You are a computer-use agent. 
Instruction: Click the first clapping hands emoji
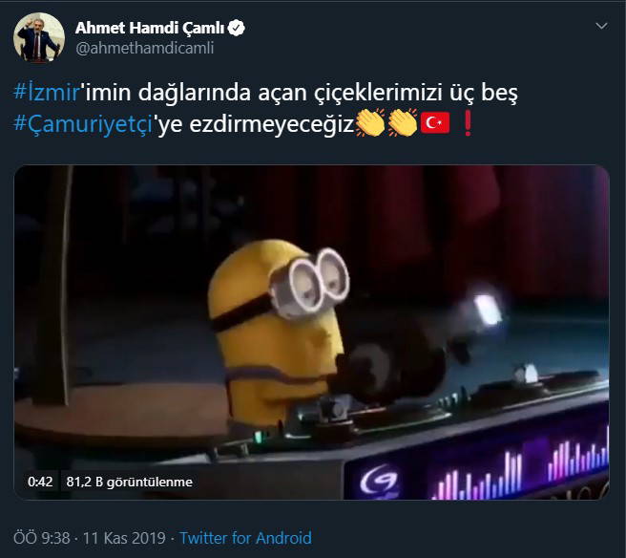coord(369,123)
